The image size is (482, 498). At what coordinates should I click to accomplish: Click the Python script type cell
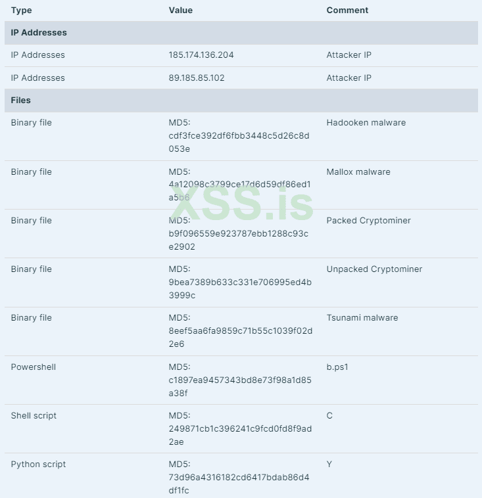[x=38, y=464]
